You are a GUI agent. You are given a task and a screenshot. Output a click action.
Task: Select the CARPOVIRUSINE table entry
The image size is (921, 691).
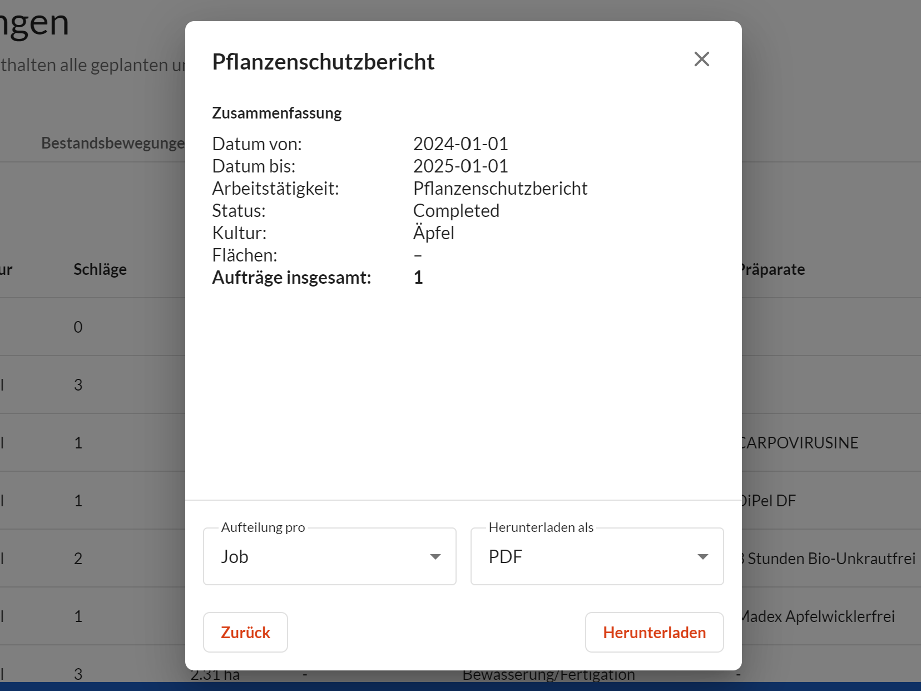click(800, 443)
